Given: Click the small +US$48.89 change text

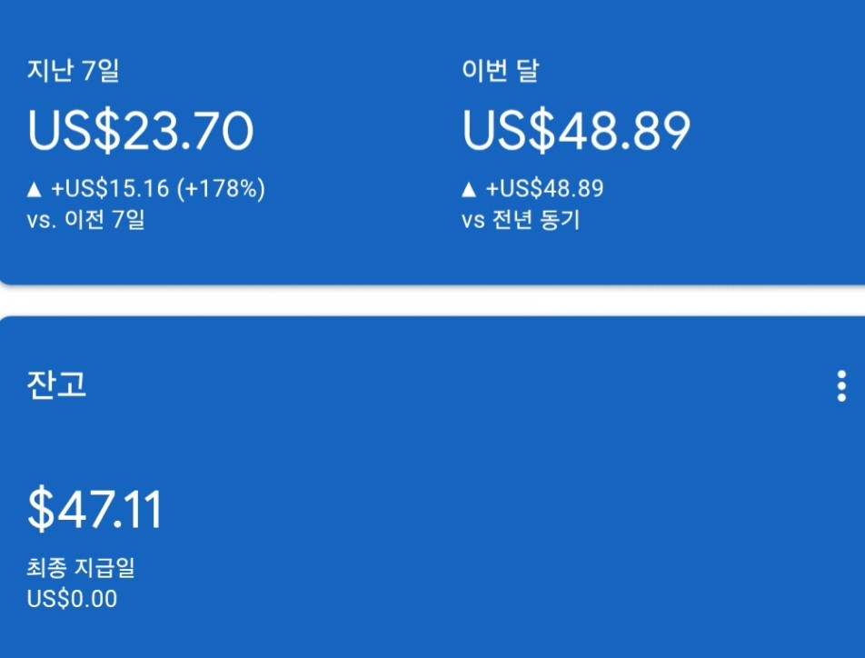Looking at the screenshot, I should pyautogui.click(x=544, y=189).
